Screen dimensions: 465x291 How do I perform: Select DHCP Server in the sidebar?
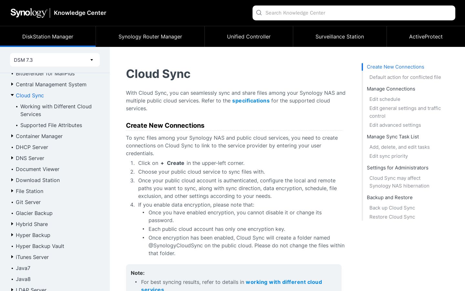(32, 147)
